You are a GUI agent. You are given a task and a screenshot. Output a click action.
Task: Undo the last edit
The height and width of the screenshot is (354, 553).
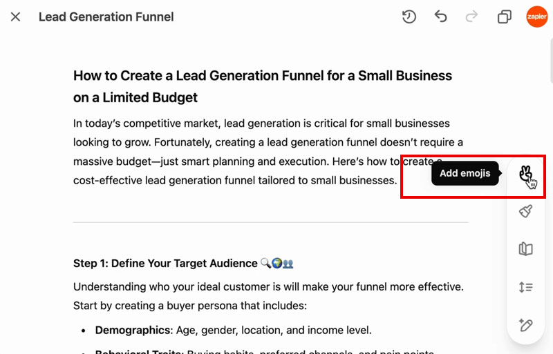(441, 17)
